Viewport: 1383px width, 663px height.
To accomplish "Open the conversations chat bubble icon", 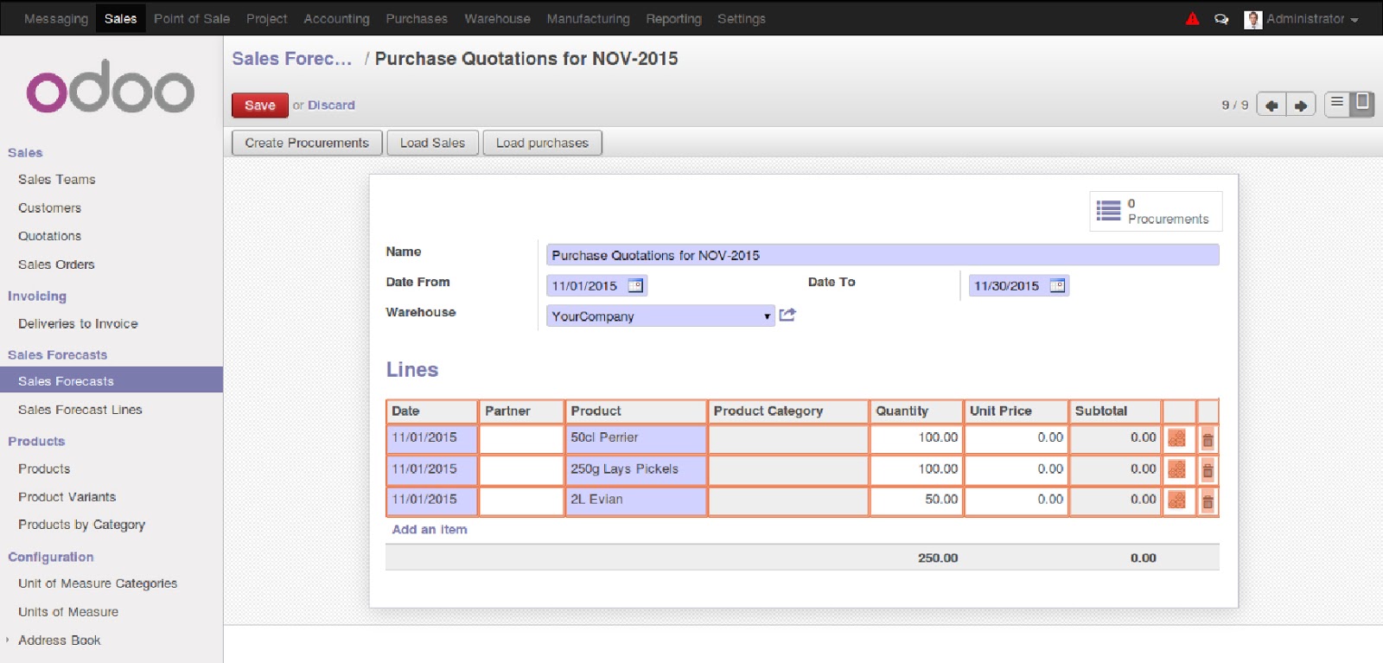I will (x=1221, y=19).
